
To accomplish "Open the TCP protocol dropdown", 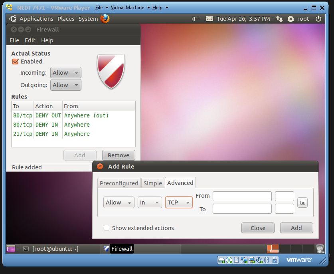I will pyautogui.click(x=179, y=203).
